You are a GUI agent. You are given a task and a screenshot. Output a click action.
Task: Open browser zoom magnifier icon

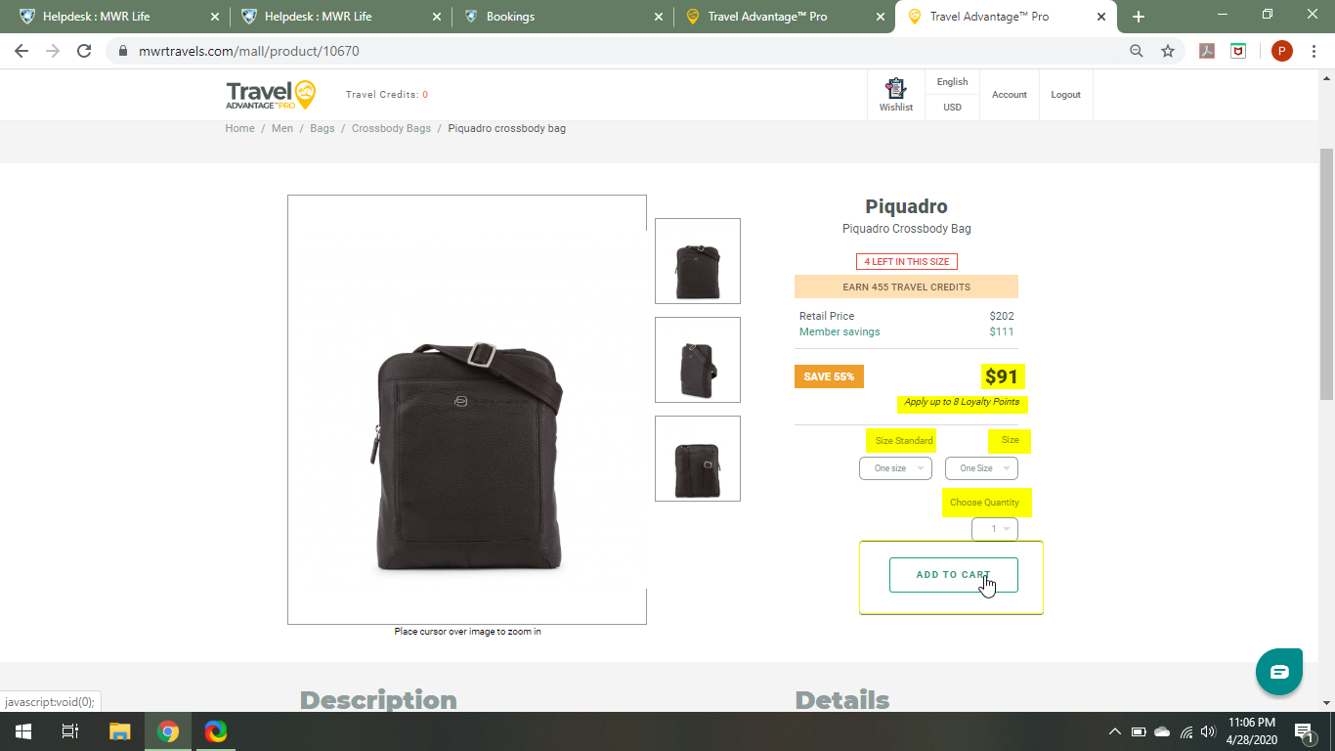(x=1137, y=51)
